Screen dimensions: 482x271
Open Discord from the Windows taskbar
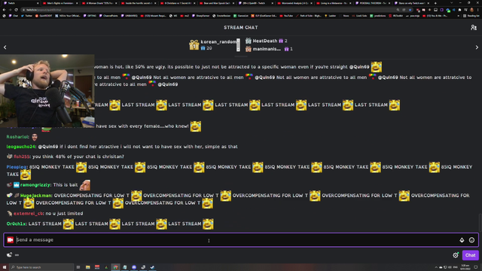(x=134, y=267)
